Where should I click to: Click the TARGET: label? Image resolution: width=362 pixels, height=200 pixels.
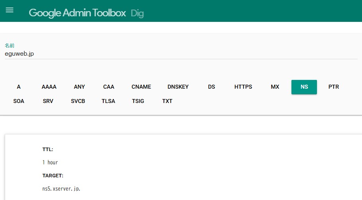click(53, 176)
